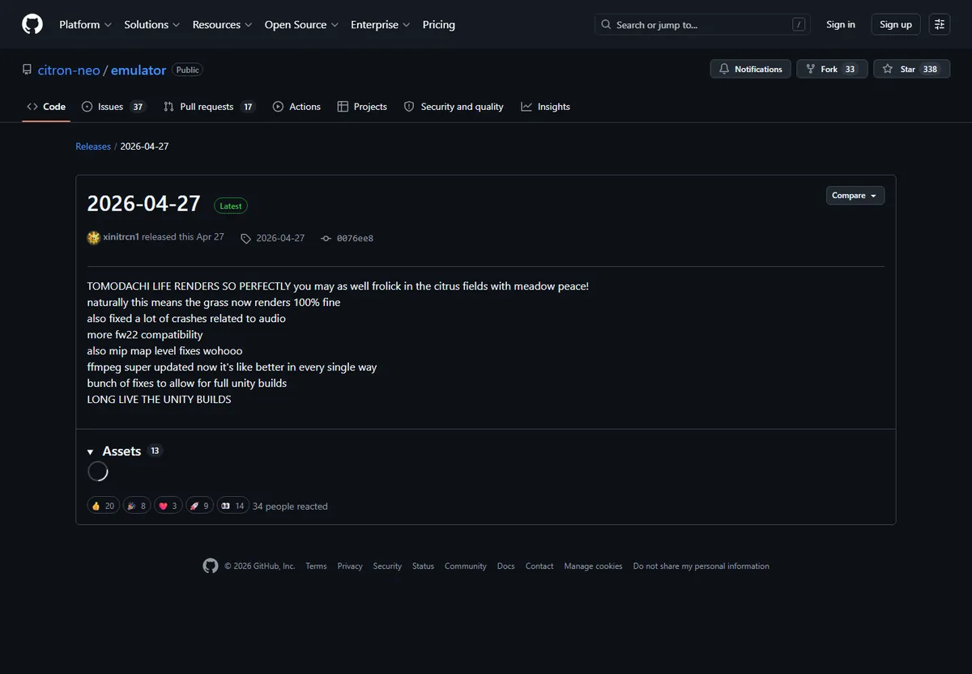The image size is (972, 674).
Task: Open appearance settings slider icon
Action: point(940,24)
